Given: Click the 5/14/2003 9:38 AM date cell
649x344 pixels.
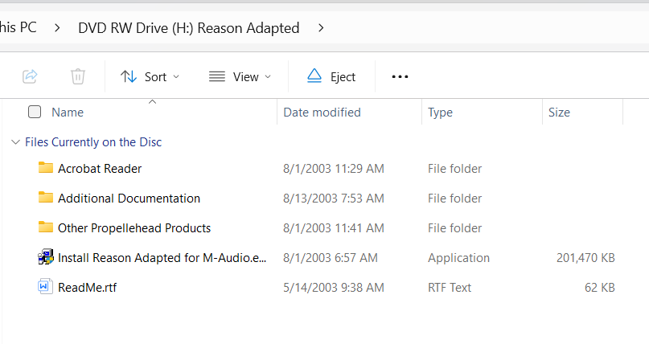Looking at the screenshot, I should (x=334, y=288).
